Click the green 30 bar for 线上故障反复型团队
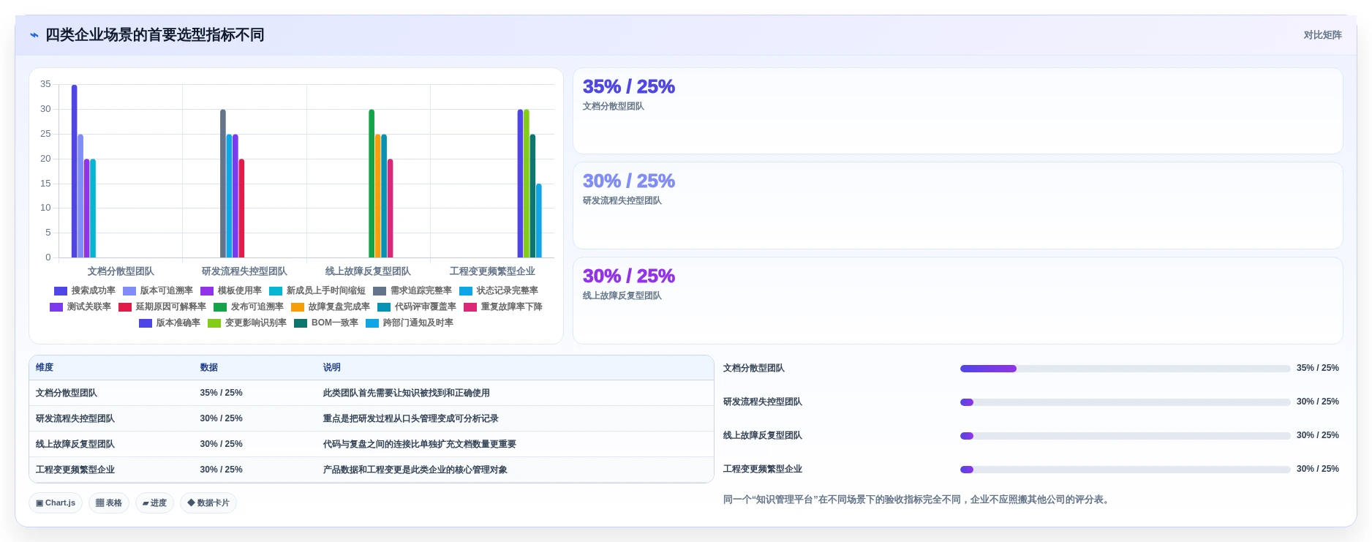 372,184
